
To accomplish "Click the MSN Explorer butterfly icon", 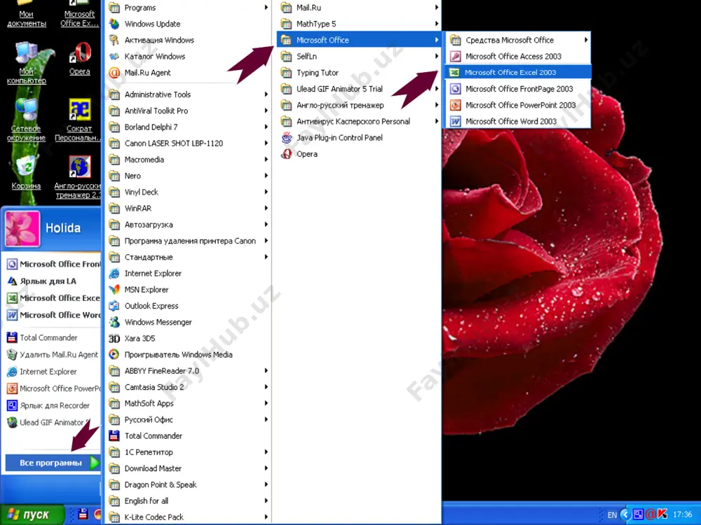I will click(x=114, y=290).
